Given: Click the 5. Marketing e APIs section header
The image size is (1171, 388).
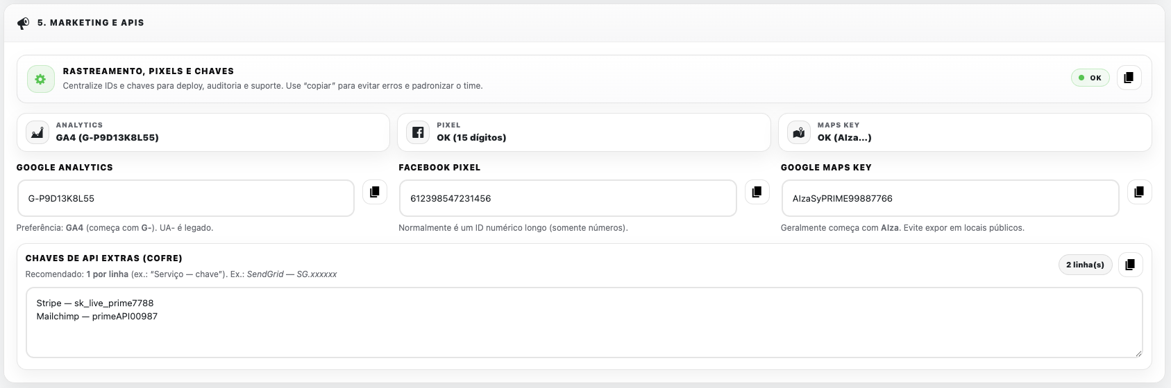Looking at the screenshot, I should point(91,23).
